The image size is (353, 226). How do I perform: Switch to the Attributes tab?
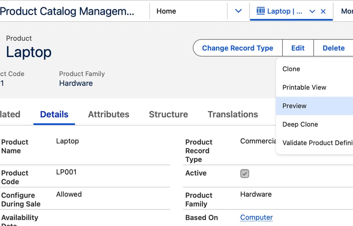108,114
